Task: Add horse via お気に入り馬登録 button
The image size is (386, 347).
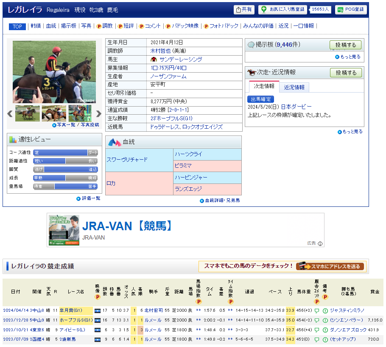Action: click(x=283, y=10)
